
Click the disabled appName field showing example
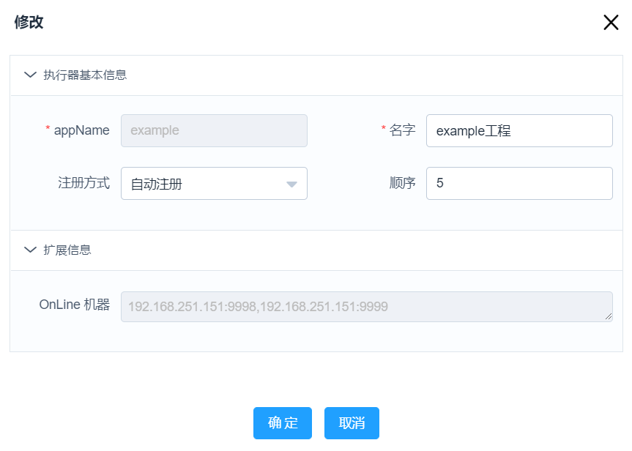tap(214, 130)
